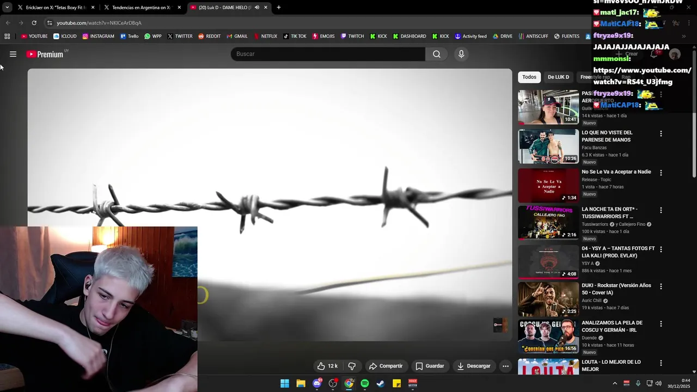
Task: Open ANALIZAMOS LA PELA DE COSCU thumbnail
Action: click(x=548, y=336)
